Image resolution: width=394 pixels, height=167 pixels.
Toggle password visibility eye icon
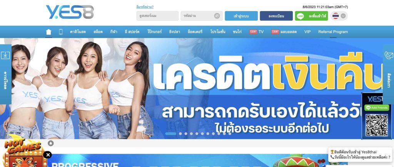tap(217, 16)
